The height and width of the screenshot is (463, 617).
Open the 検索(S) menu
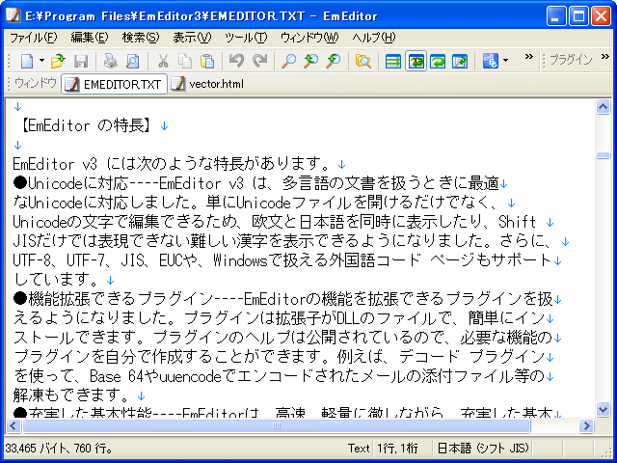tap(141, 38)
